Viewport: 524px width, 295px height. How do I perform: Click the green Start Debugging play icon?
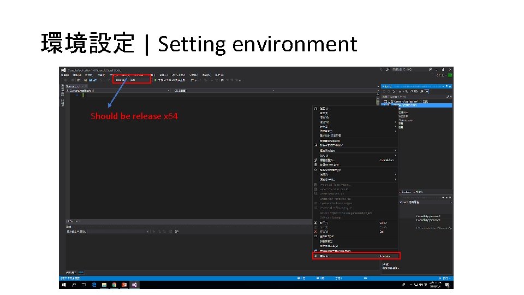(156, 80)
